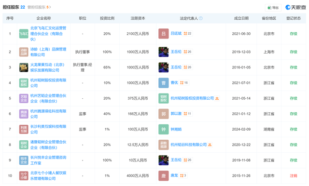Viewport: 309px width, 186px height.
Task: Click the 郭 avatar icon
Action: coord(164,114)
